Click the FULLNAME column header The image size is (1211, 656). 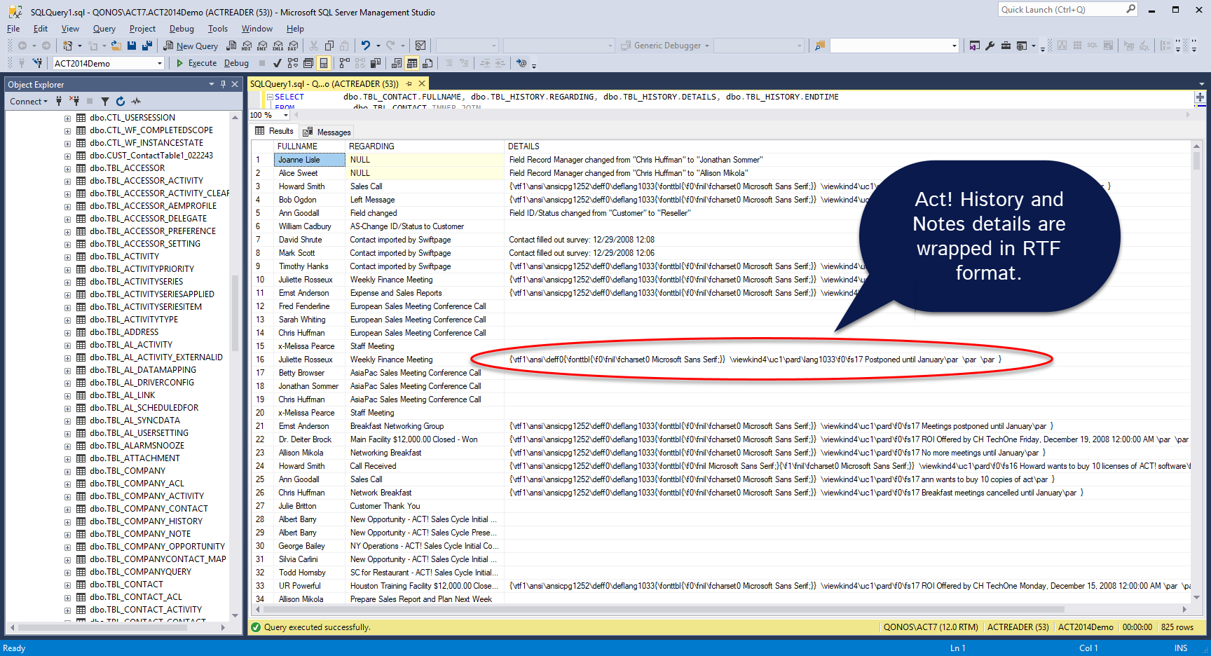click(310, 146)
